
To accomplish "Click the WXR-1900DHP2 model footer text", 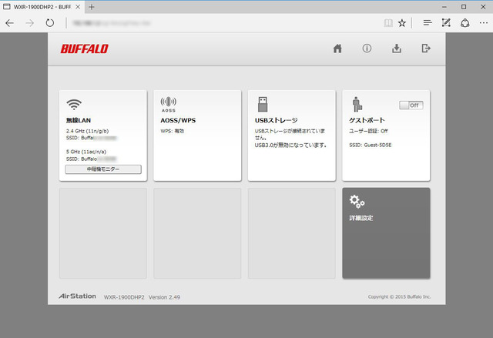I will pos(124,297).
